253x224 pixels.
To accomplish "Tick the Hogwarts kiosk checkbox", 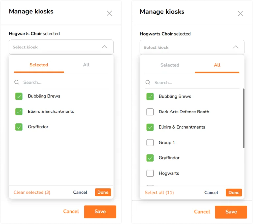I will (150, 173).
